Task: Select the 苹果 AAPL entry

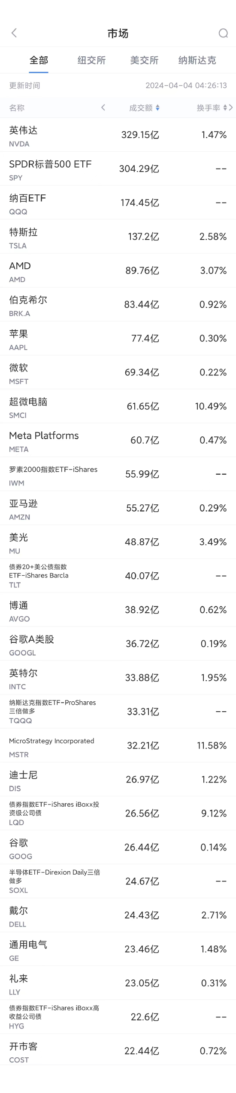Action: 118,338
